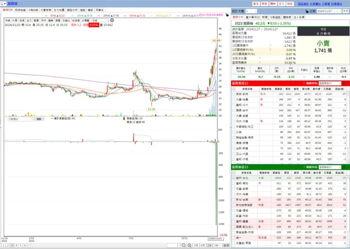
Task: Click the 報告 button in top bar
Action: (264, 4)
